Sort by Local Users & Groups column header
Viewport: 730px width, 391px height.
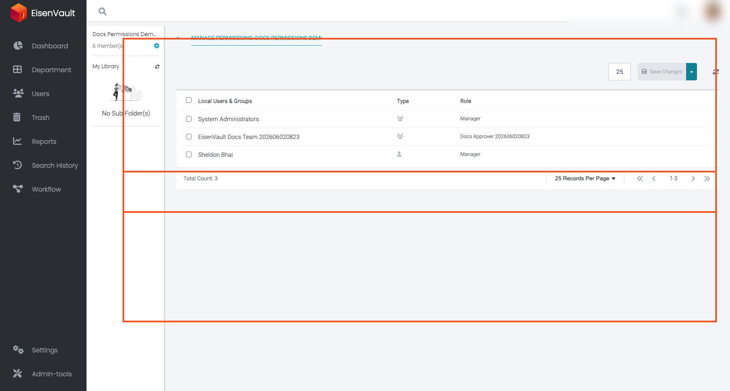(225, 101)
